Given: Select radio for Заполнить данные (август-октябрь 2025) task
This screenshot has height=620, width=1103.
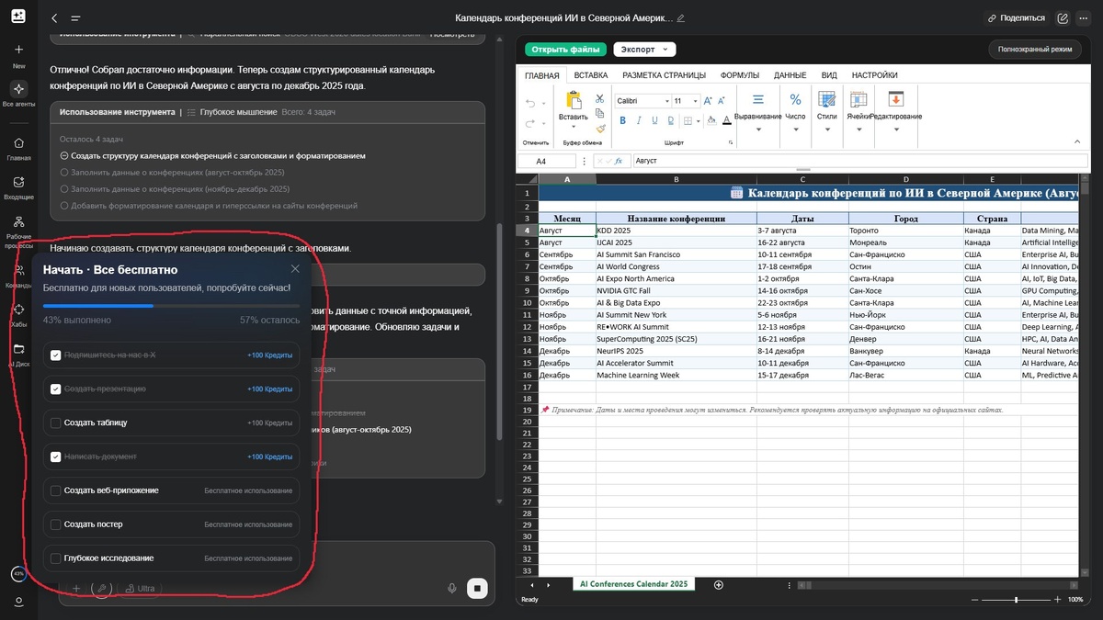Looking at the screenshot, I should pos(64,173).
